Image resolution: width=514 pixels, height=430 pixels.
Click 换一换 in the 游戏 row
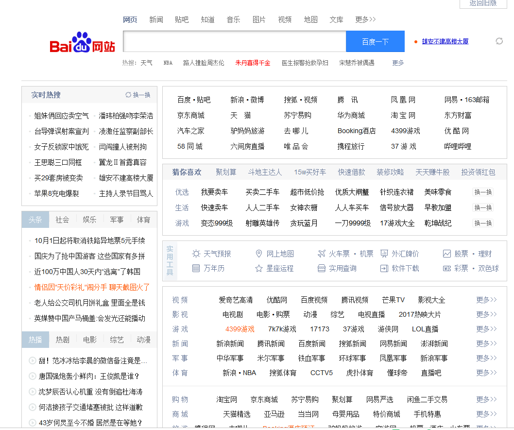pyautogui.click(x=483, y=223)
